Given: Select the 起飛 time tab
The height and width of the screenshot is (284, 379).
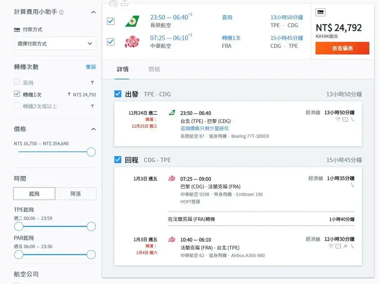Looking at the screenshot, I should pos(34,193).
